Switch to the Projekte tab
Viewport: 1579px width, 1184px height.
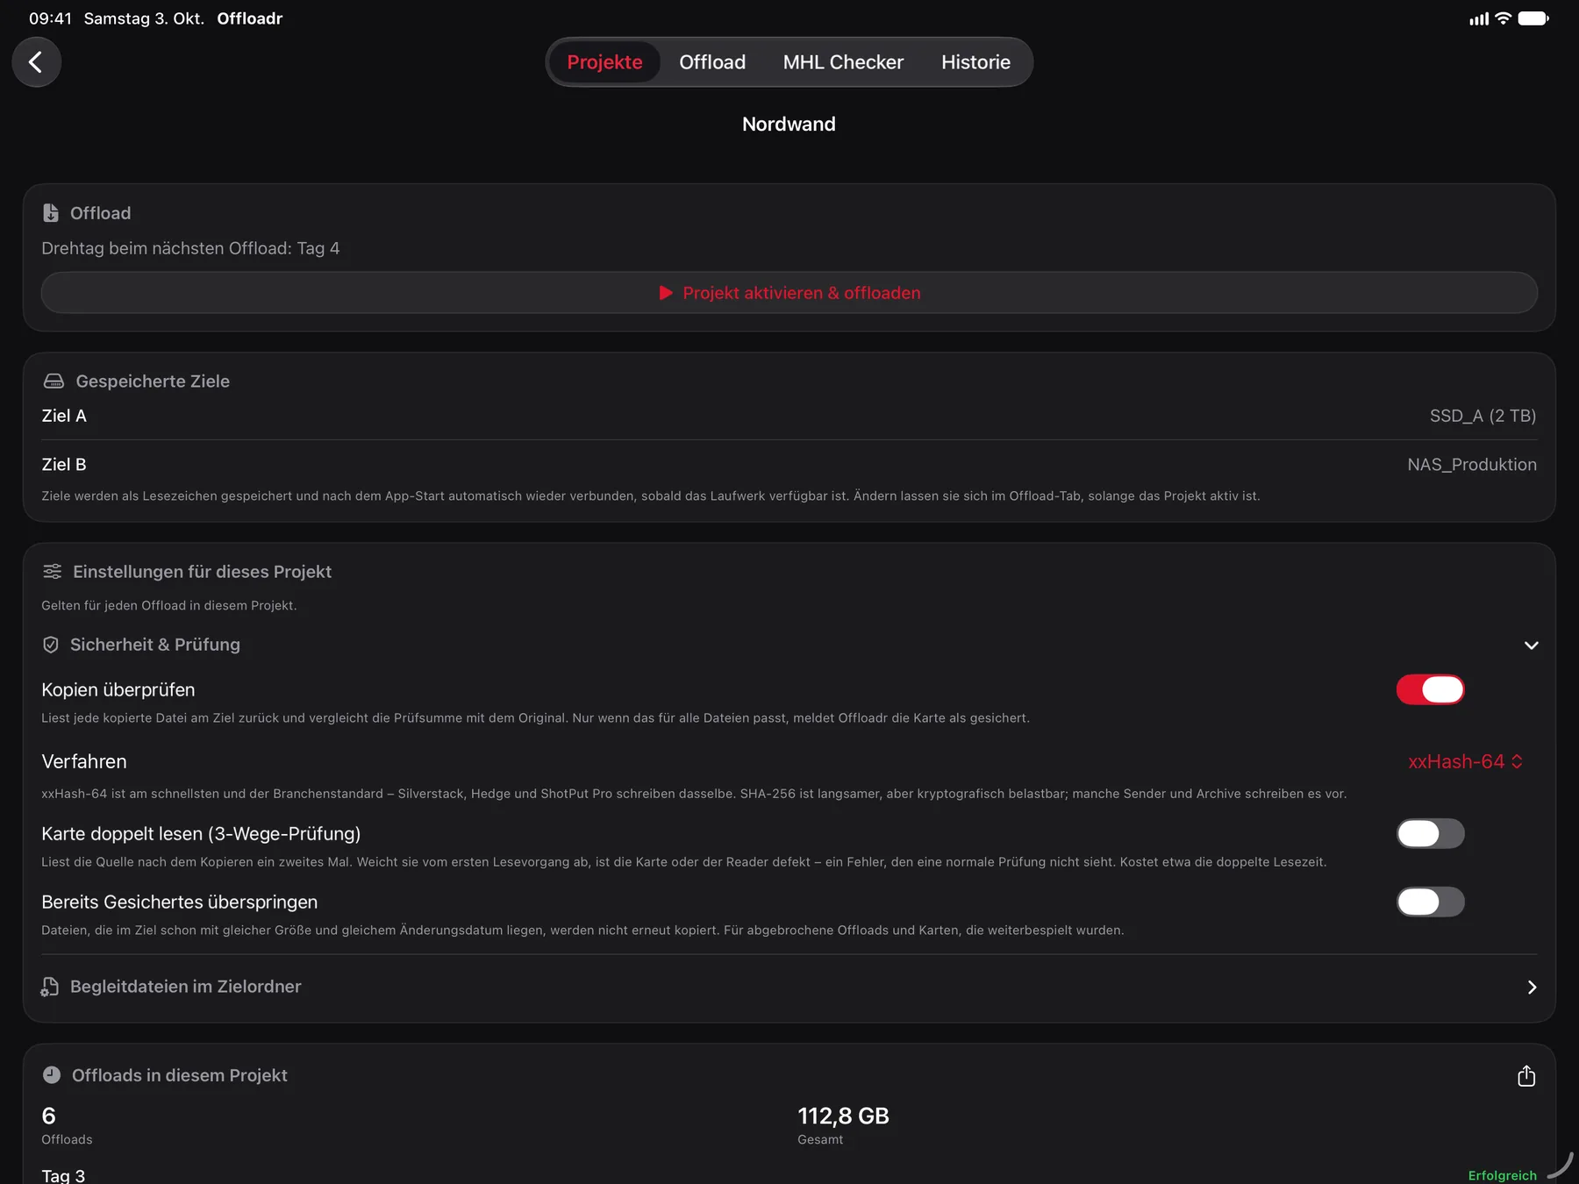tap(604, 62)
